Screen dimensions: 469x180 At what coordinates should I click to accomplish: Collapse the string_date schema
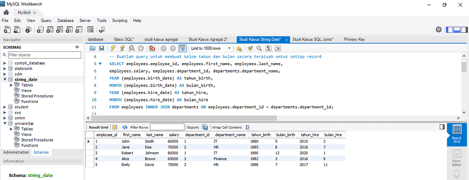(x=5, y=79)
